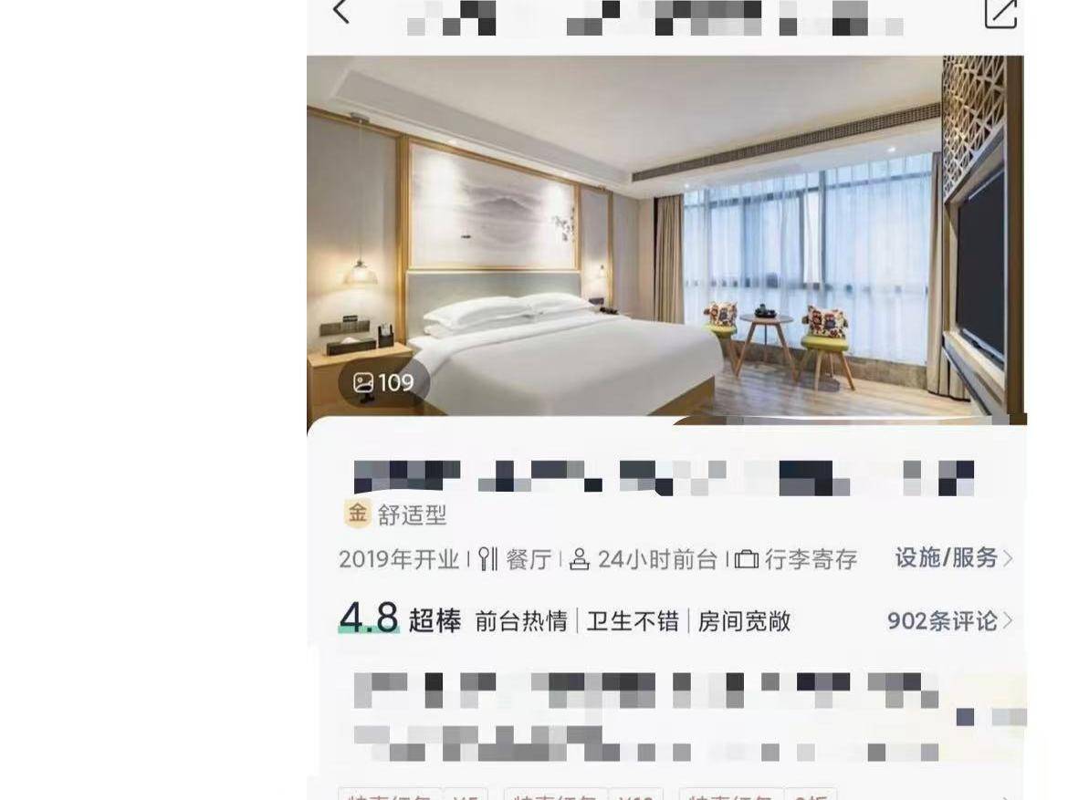
Task: Select the 前台热情 review tag
Action: click(x=521, y=621)
